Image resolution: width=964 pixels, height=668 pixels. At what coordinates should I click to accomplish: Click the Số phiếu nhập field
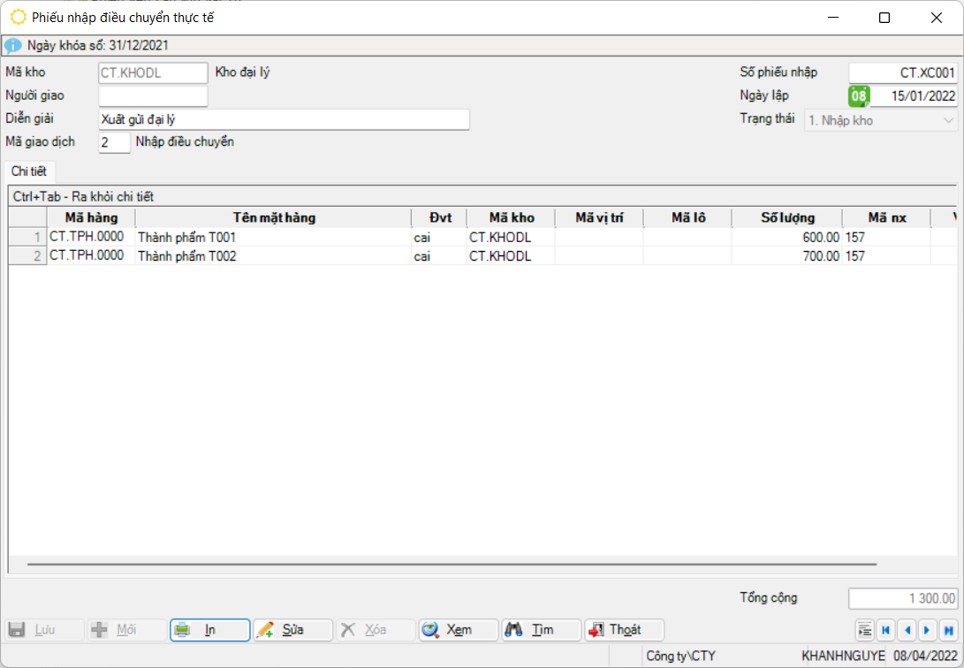[902, 73]
